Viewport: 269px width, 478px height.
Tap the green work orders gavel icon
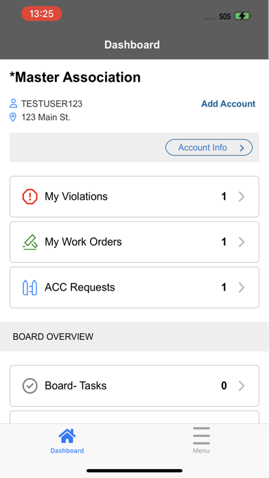(30, 242)
